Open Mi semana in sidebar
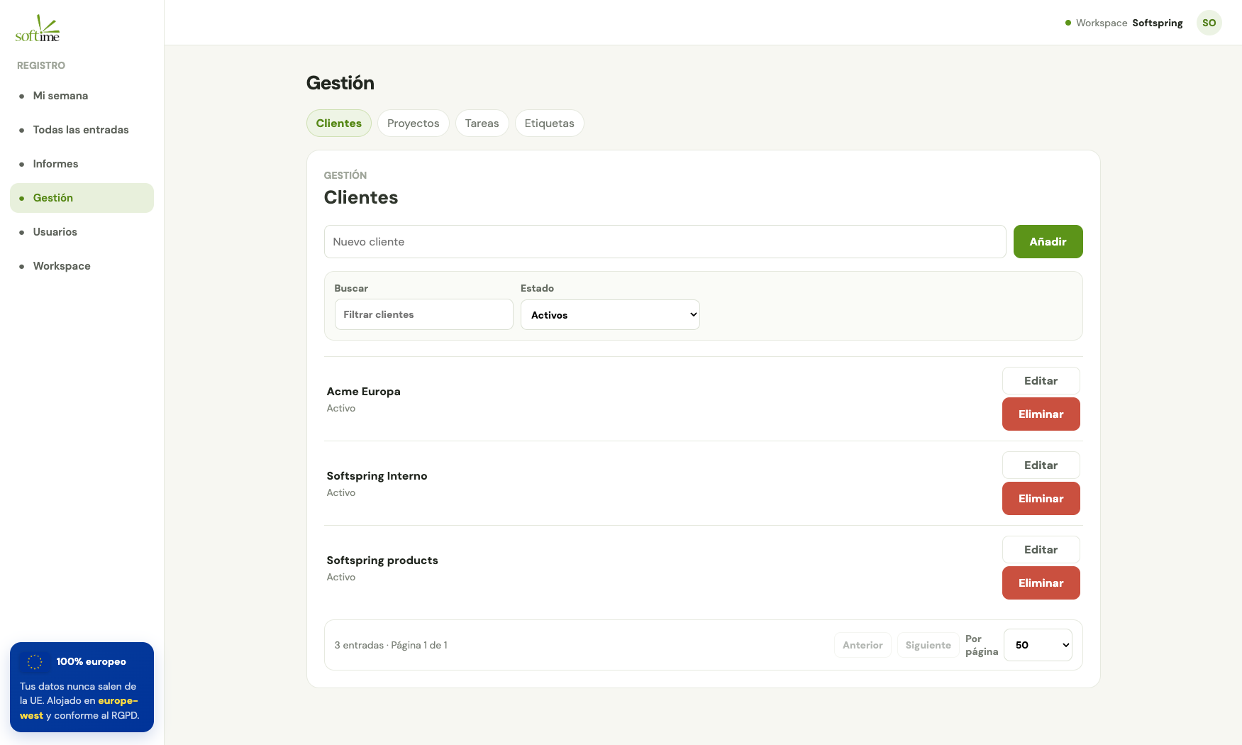This screenshot has width=1242, height=745. (82, 96)
